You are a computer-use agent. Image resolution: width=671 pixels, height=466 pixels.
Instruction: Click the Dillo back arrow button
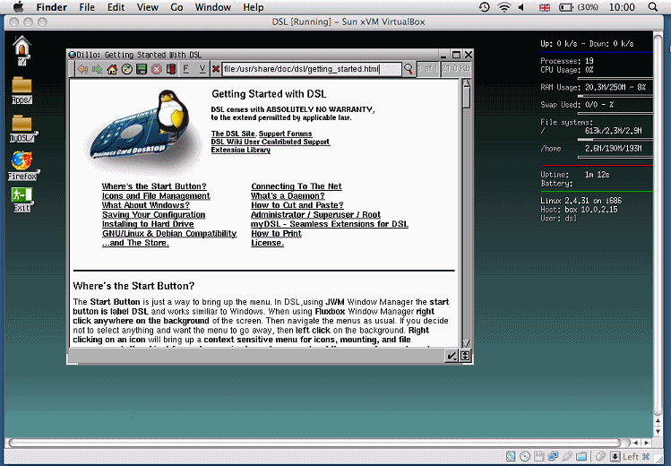click(83, 69)
